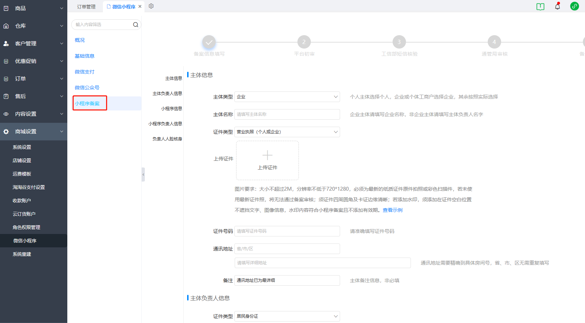The image size is (585, 323).
Task: Click the 查看示例 link
Action: coord(393,210)
